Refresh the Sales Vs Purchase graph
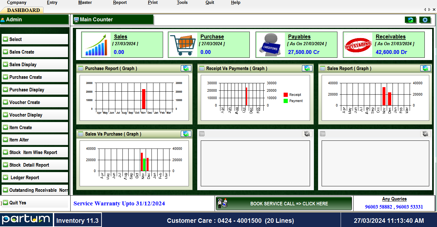Image resolution: width=437 pixels, height=227 pixels. click(x=186, y=134)
